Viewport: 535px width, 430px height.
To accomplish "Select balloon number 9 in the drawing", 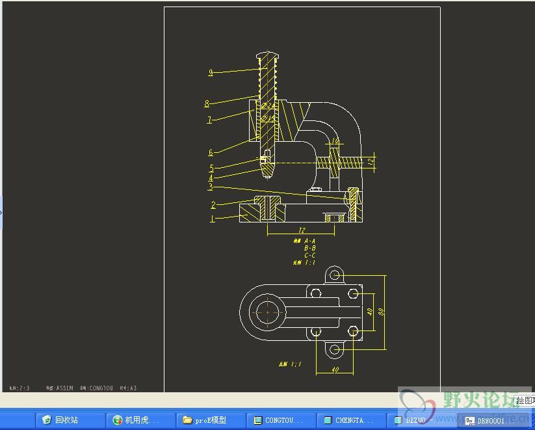I will 211,72.
